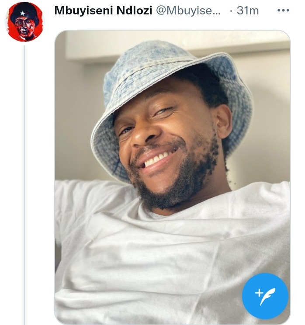This screenshot has height=325, width=305.
Task: Open the 31m timestamp permalink
Action: click(248, 10)
